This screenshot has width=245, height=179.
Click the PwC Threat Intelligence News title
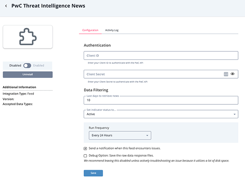(48, 6)
